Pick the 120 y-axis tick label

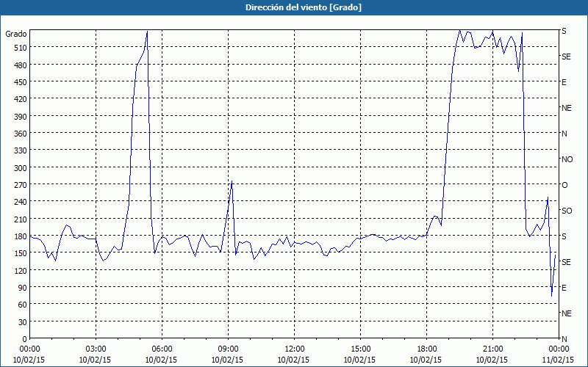pyautogui.click(x=21, y=270)
